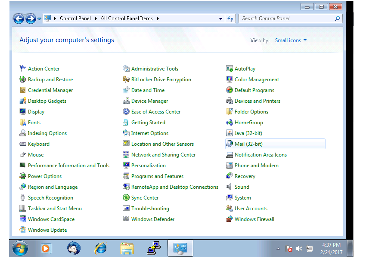Image resolution: width=366 pixels, height=258 pixels.
Task: Open the Display monitor icon
Action: pos(23,111)
